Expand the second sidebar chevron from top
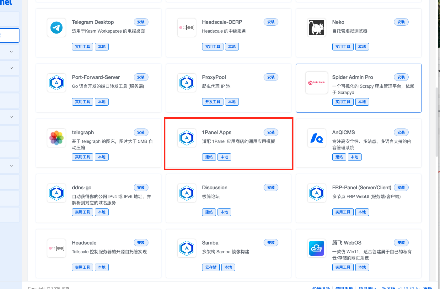440x289 pixels. coord(11,68)
